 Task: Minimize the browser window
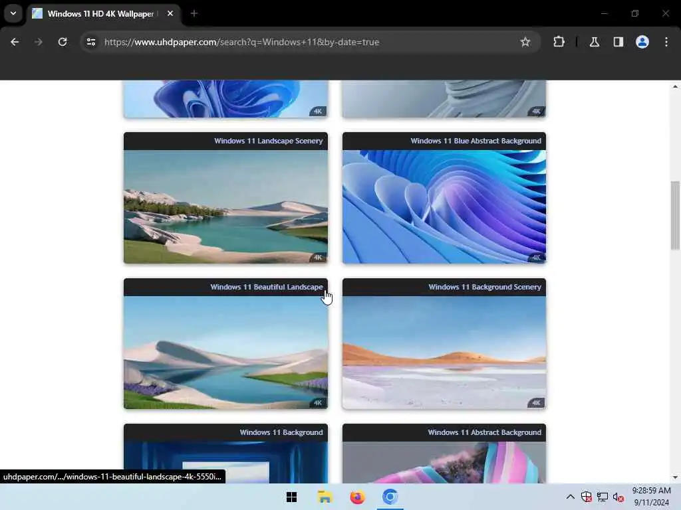[604, 13]
